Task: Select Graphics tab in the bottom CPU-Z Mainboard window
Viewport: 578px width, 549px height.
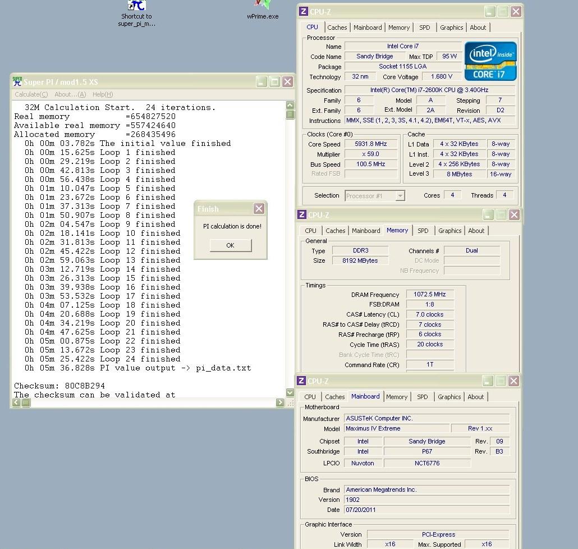Action: pyautogui.click(x=449, y=397)
